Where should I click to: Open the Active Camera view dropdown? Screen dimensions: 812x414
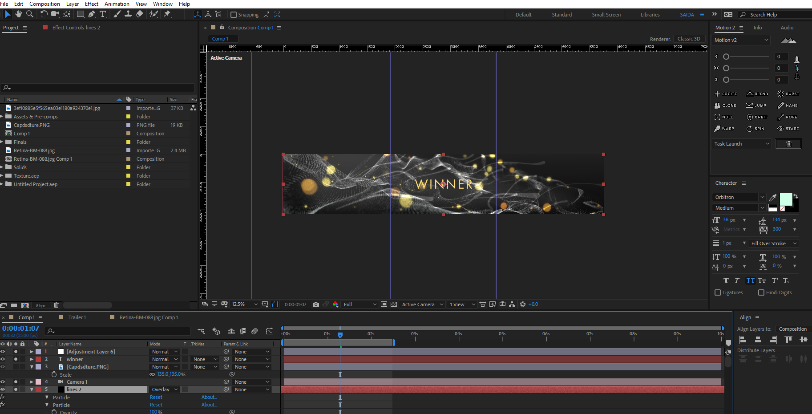click(422, 304)
